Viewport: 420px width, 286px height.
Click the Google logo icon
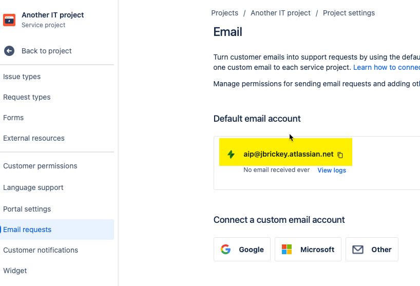point(225,250)
